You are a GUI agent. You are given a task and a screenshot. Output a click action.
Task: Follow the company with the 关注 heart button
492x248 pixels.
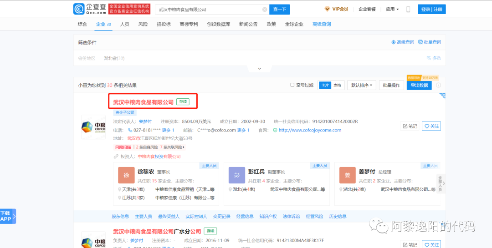point(431,126)
